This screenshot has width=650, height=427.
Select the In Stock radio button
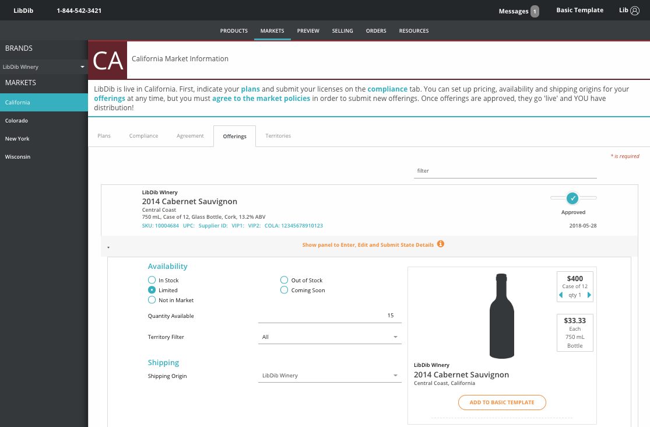coord(152,280)
